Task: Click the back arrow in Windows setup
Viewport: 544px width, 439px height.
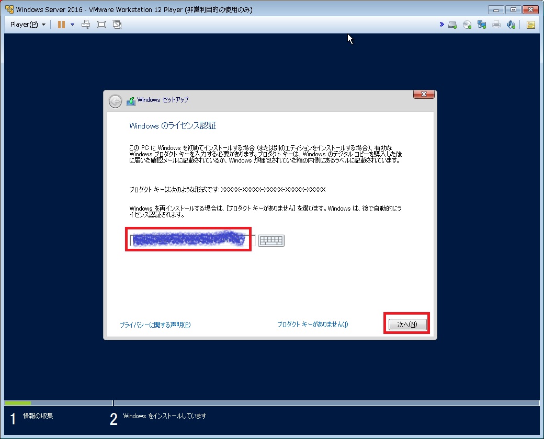Action: coord(115,101)
